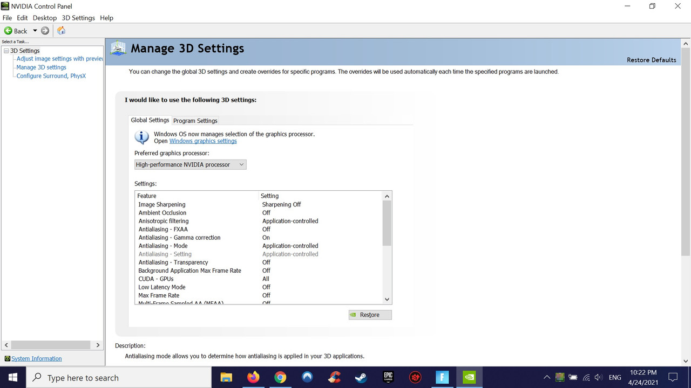Screen dimensions: 691x388
Task: Click the Forward arrow icon in toolbar
Action: [45, 31]
